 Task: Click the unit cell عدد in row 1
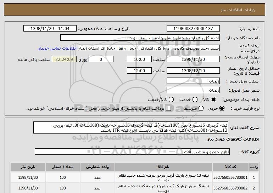(x=97, y=177)
